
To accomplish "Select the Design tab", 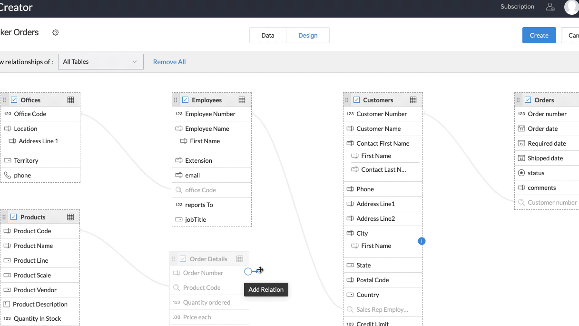I will tap(308, 35).
